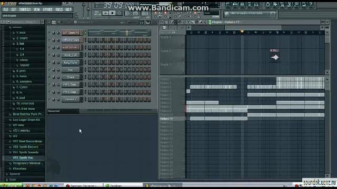Select the playlist delete tool
Viewport: 337px width, 189px height.
click(180, 22)
